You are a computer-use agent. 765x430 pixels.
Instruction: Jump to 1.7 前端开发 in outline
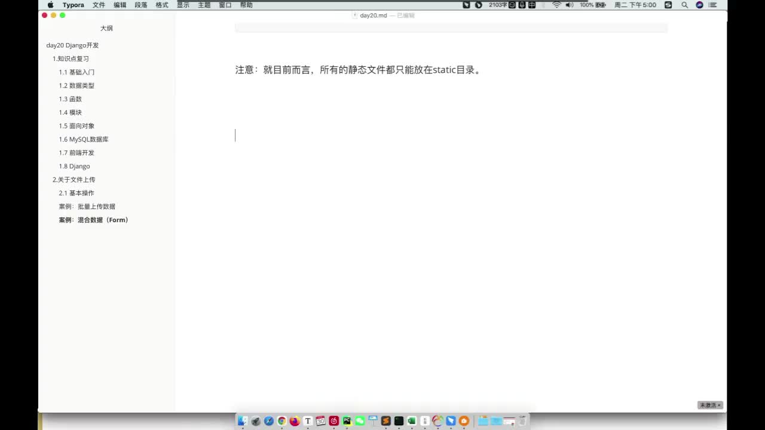tap(76, 153)
